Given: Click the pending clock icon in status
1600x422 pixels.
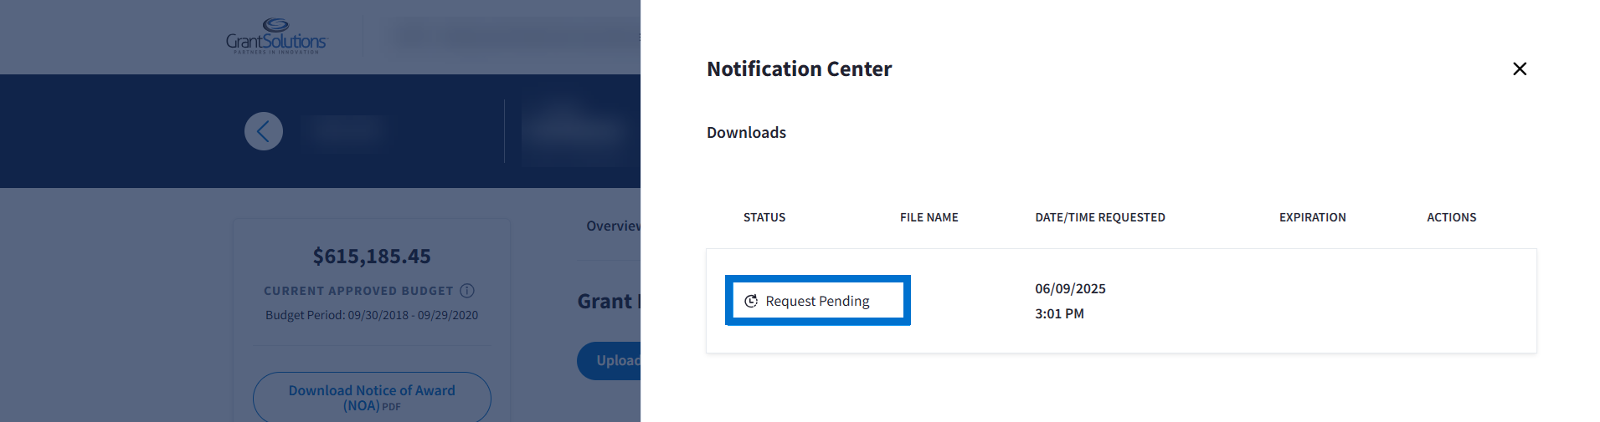Looking at the screenshot, I should coord(751,301).
